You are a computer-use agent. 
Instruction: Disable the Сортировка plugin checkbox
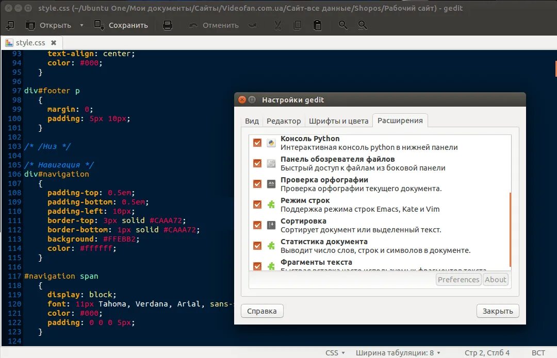pyautogui.click(x=257, y=225)
